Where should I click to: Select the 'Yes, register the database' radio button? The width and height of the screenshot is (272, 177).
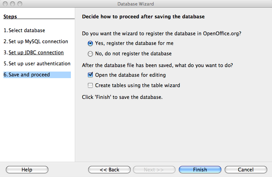pos(90,44)
